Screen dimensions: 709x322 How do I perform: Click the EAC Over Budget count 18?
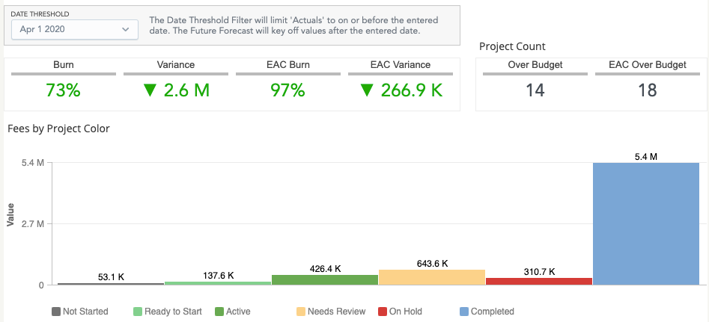coord(648,90)
